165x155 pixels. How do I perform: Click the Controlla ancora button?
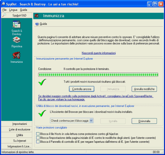click(81, 89)
